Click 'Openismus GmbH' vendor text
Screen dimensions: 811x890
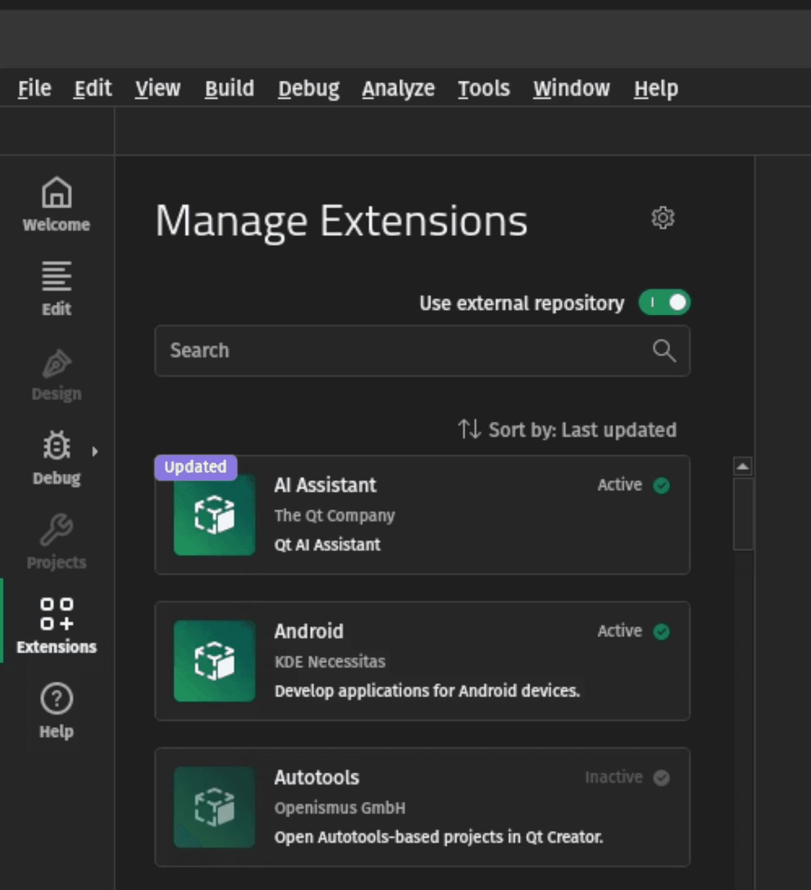point(340,808)
